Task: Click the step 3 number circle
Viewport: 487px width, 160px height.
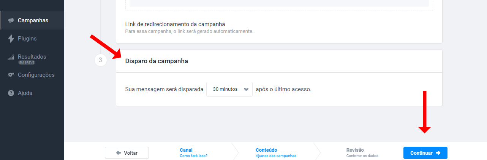Action: 101,60
